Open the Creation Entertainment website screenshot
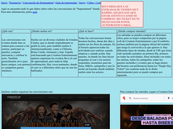 point(56,111)
